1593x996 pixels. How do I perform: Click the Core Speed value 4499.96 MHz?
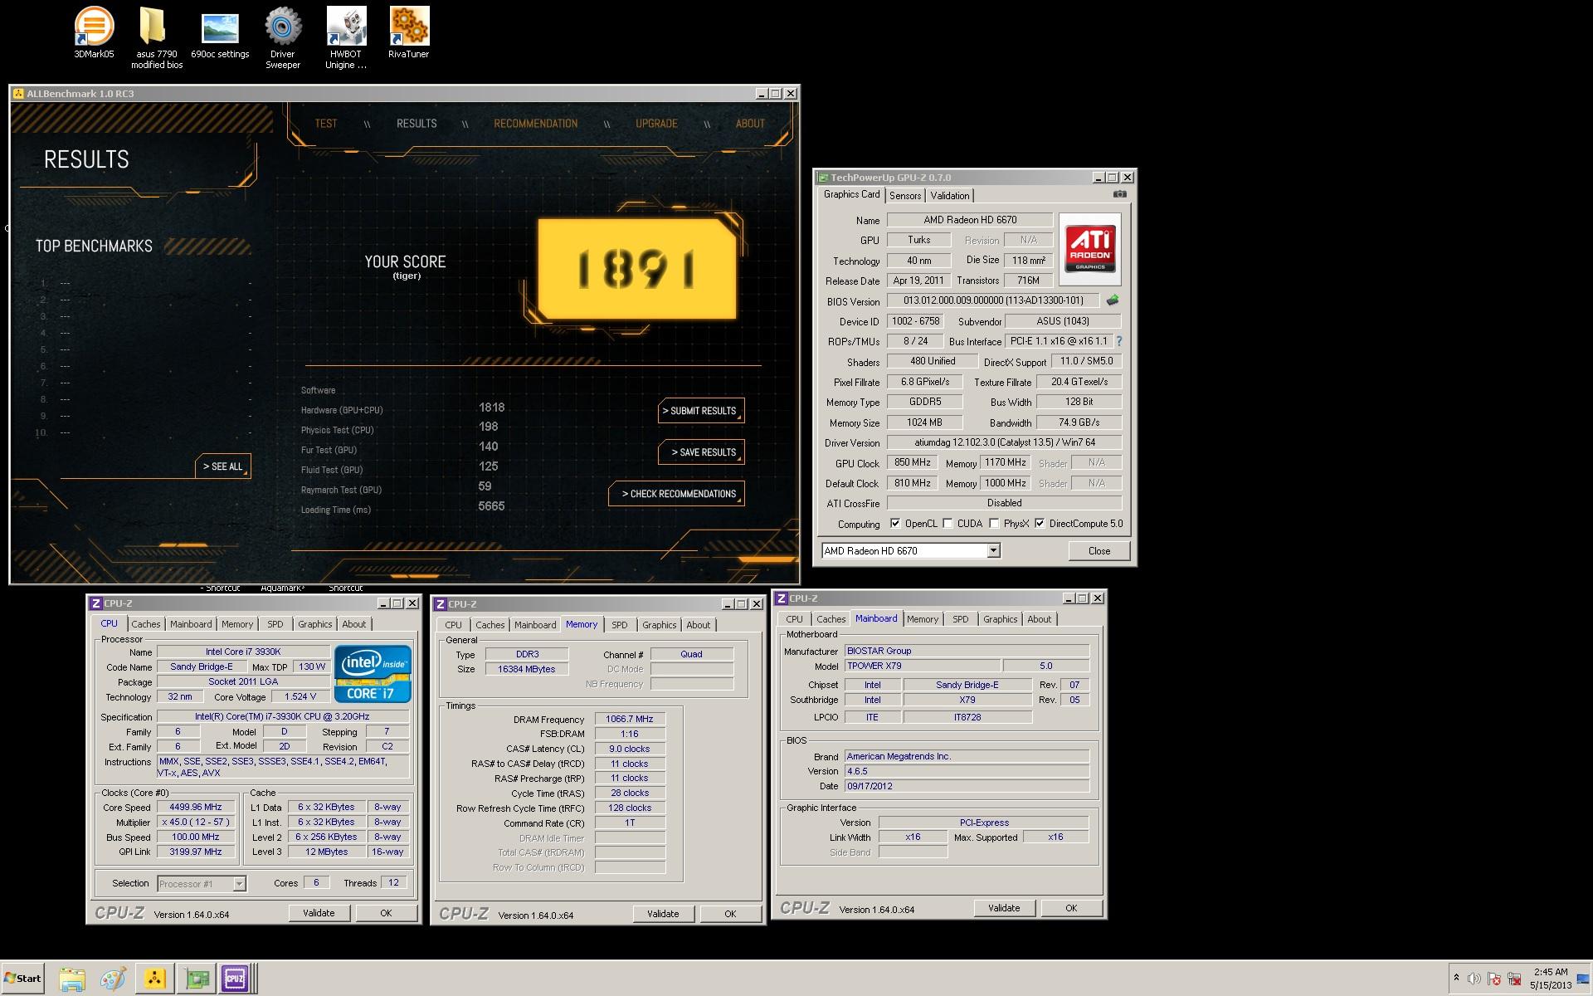point(196,807)
